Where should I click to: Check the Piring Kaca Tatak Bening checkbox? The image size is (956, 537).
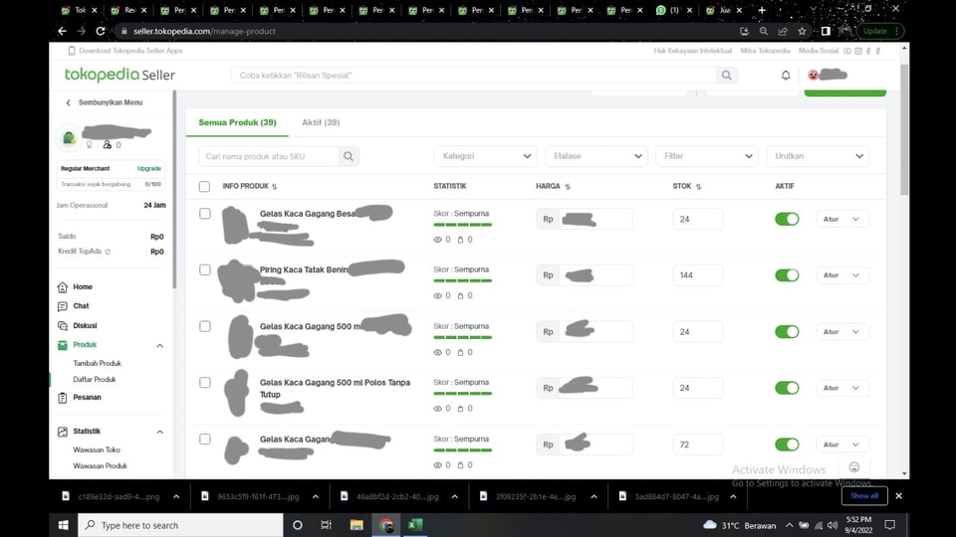[x=205, y=269]
